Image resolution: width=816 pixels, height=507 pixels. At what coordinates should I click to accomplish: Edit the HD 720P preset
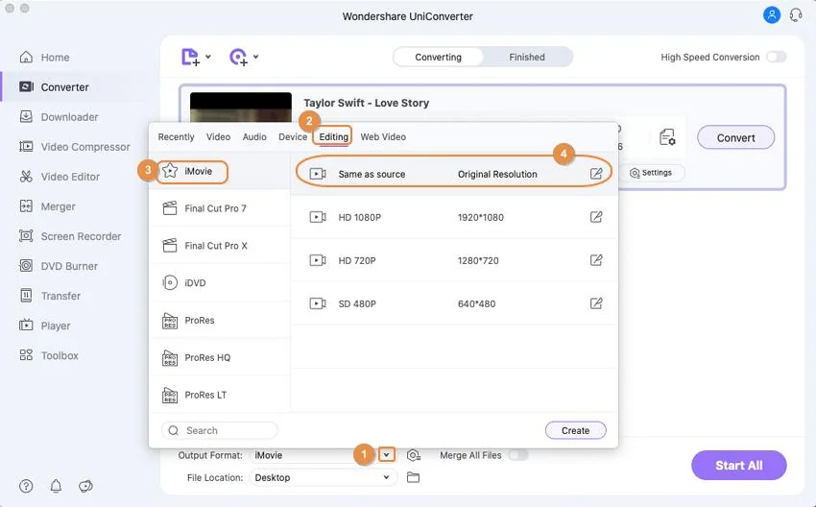coord(596,260)
